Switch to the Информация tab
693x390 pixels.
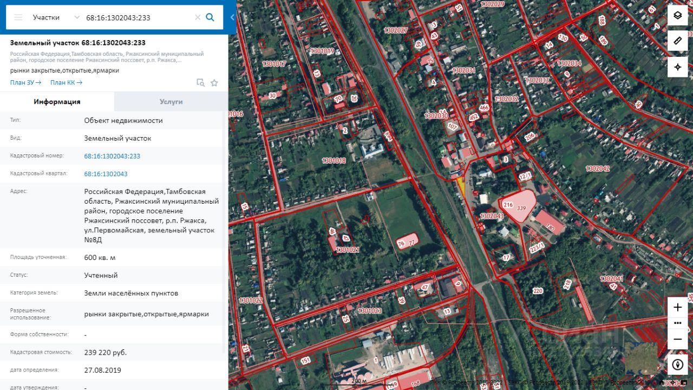pyautogui.click(x=57, y=101)
